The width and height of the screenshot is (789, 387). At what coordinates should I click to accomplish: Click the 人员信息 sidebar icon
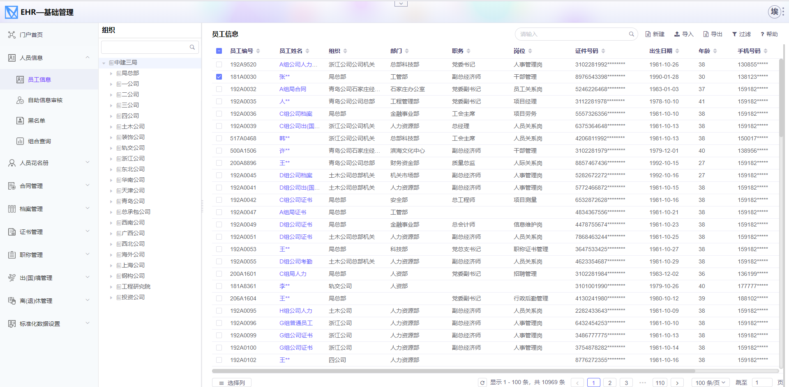click(x=12, y=58)
